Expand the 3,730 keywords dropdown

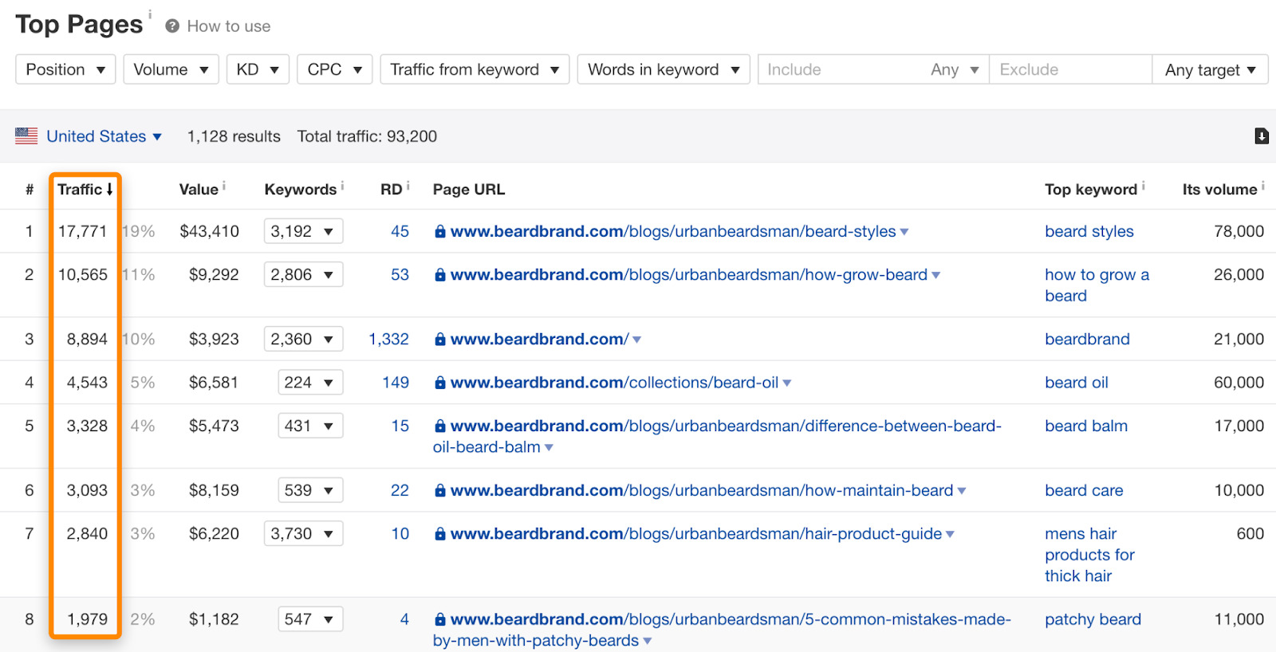tap(303, 533)
